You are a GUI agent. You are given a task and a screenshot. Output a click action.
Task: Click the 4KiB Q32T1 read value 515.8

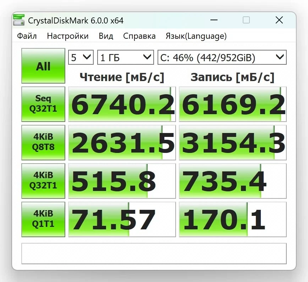[122, 181]
